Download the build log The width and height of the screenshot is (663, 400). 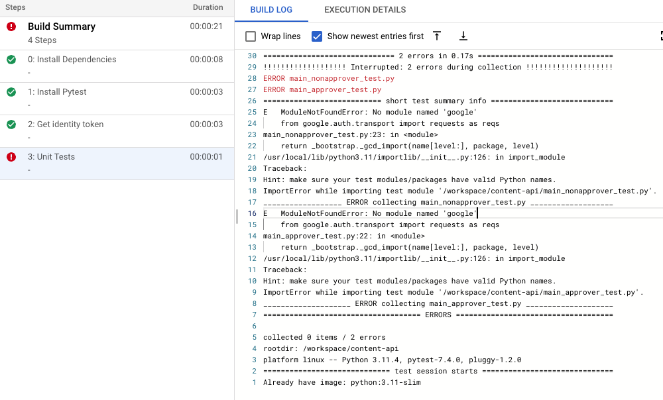click(x=463, y=36)
